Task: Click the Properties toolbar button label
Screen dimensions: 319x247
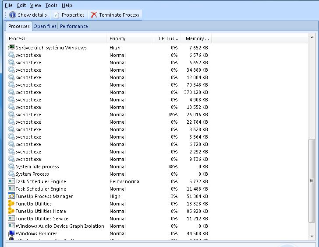Action: 73,15
